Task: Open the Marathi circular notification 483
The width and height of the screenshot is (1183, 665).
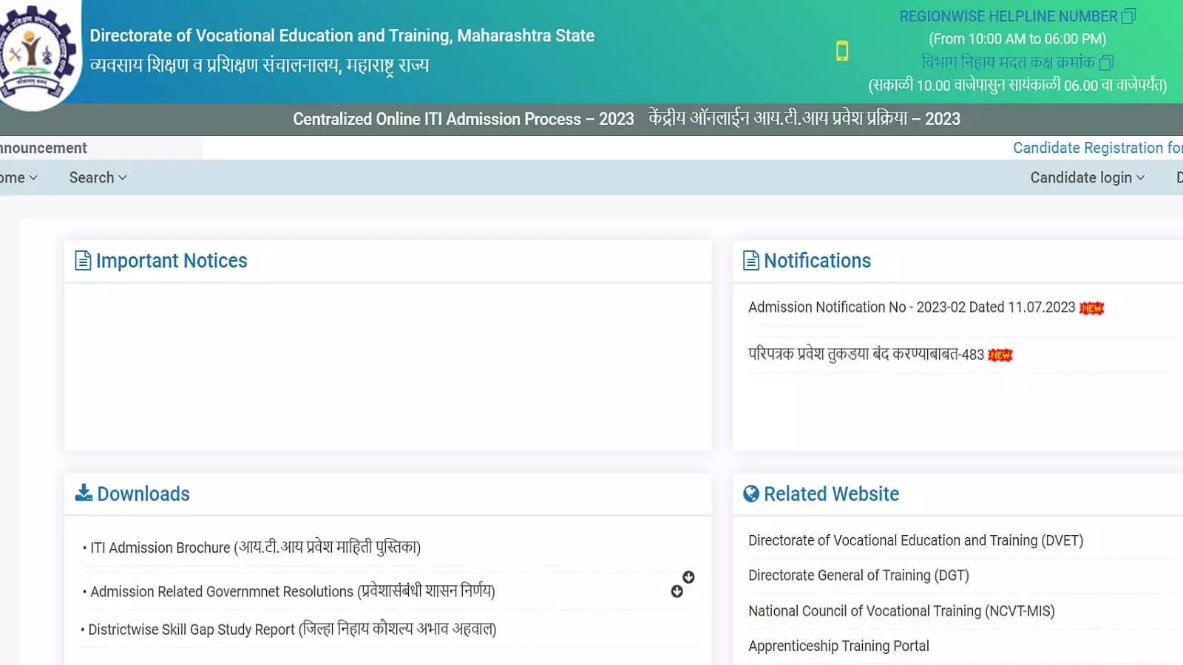Action: point(865,355)
